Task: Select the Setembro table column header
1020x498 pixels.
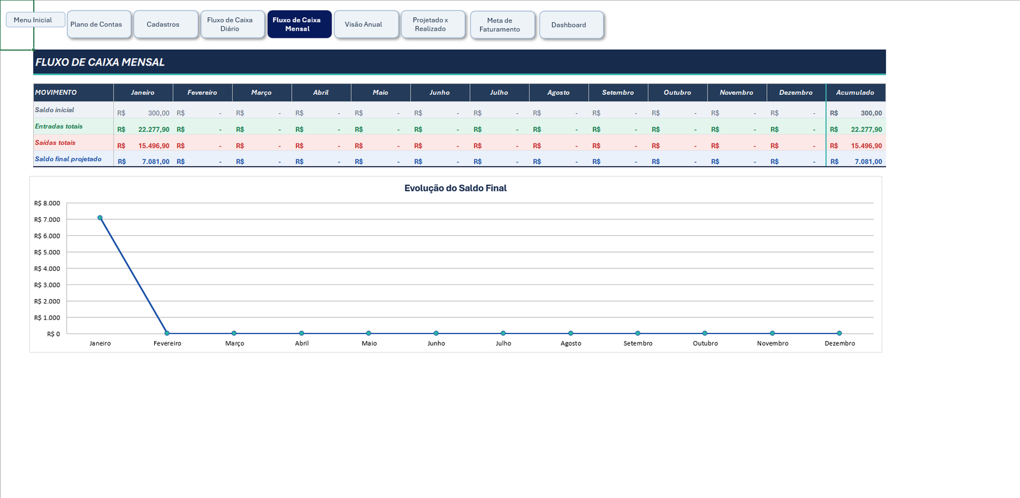Action: point(618,92)
